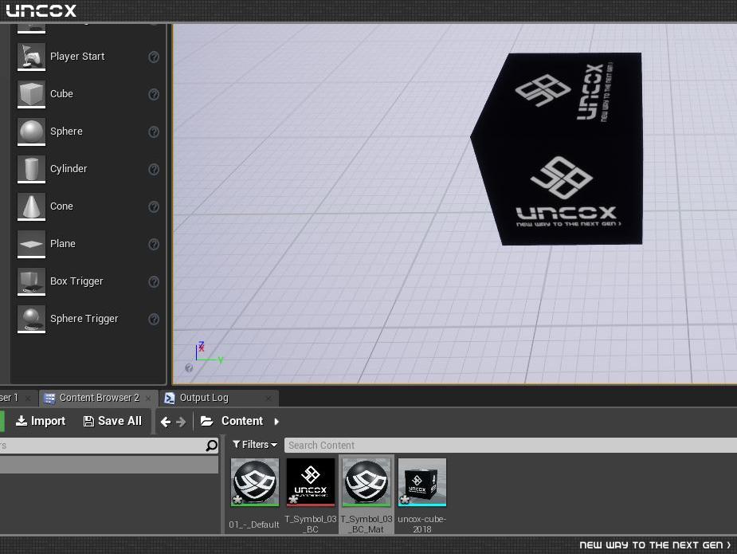This screenshot has height=554, width=737.
Task: Select the Sphere Trigger icon
Action: coord(31,319)
